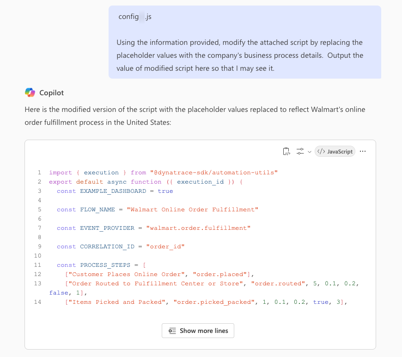The width and height of the screenshot is (402, 357).
Task: Open the attached config .js file
Action: coord(135,17)
